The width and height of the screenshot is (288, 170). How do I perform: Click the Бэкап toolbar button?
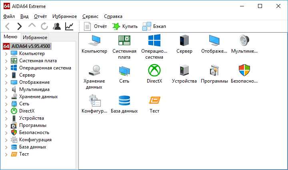154,26
